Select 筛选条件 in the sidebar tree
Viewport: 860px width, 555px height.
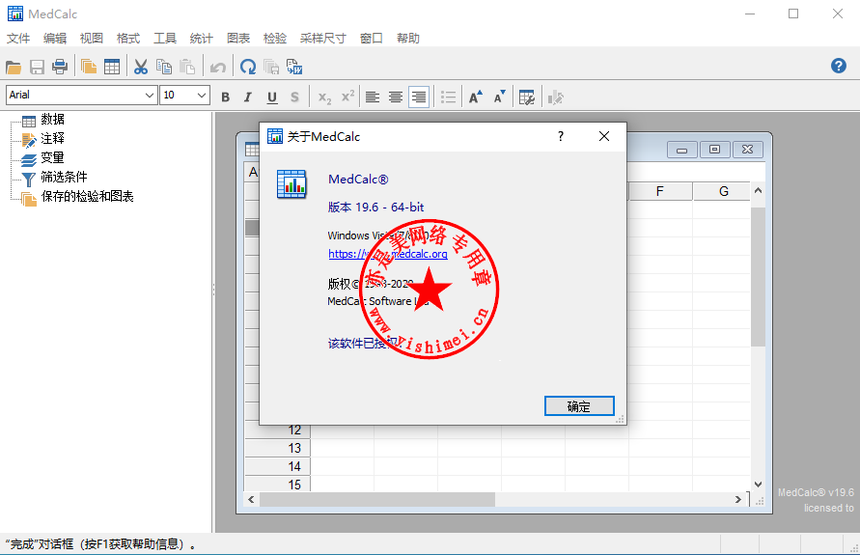pyautogui.click(x=64, y=177)
